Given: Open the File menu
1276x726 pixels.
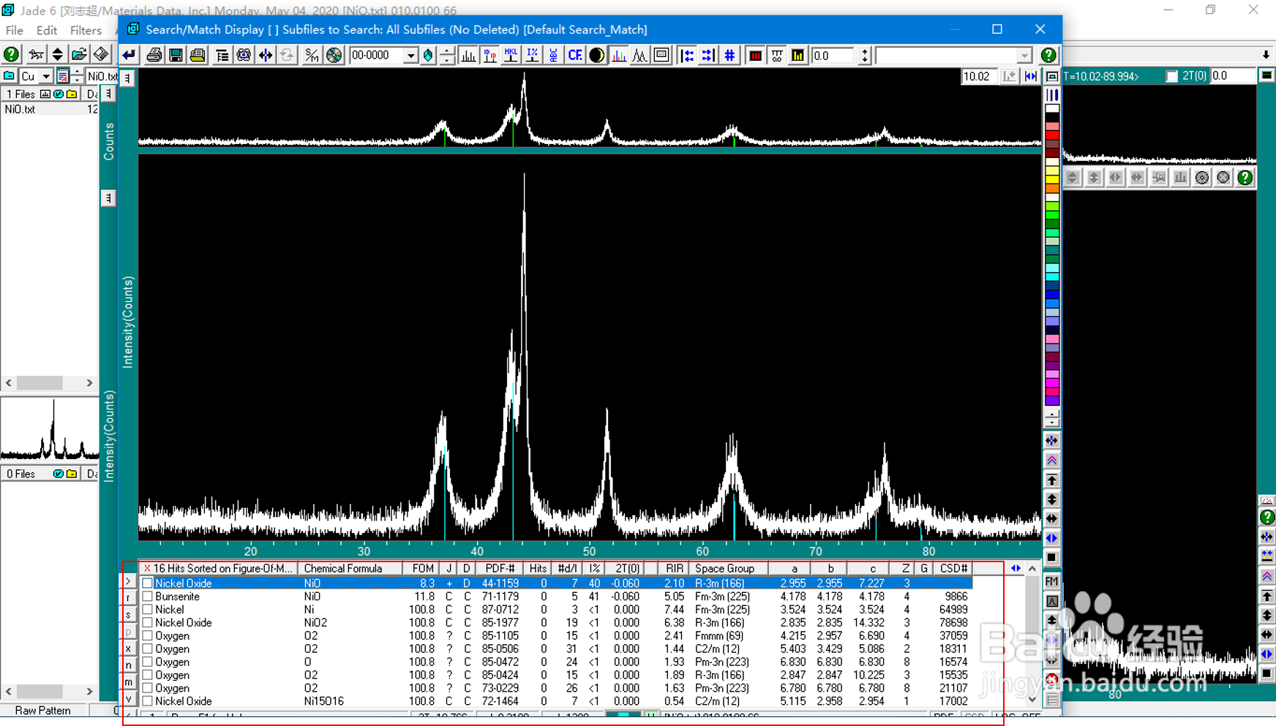Looking at the screenshot, I should (15, 31).
